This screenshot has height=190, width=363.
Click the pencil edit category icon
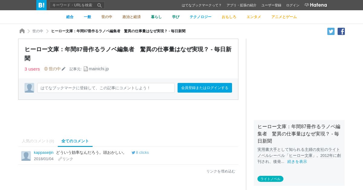64,69
